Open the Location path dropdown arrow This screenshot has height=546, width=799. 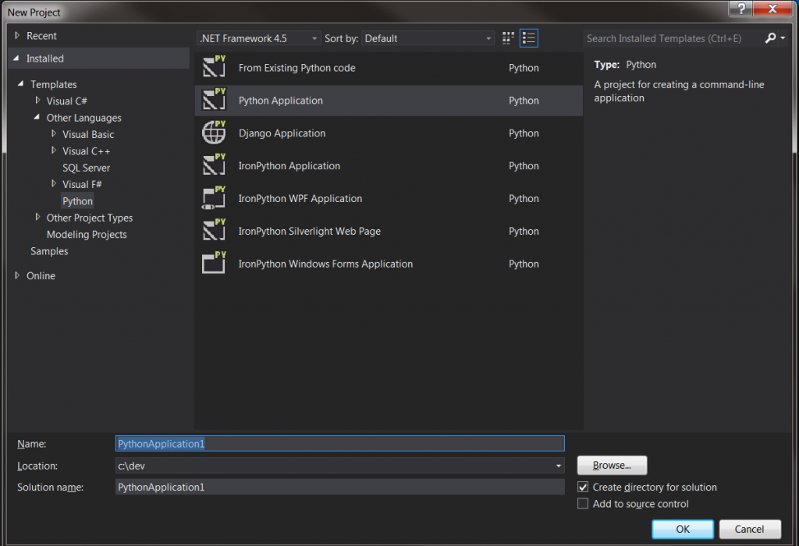pyautogui.click(x=559, y=466)
